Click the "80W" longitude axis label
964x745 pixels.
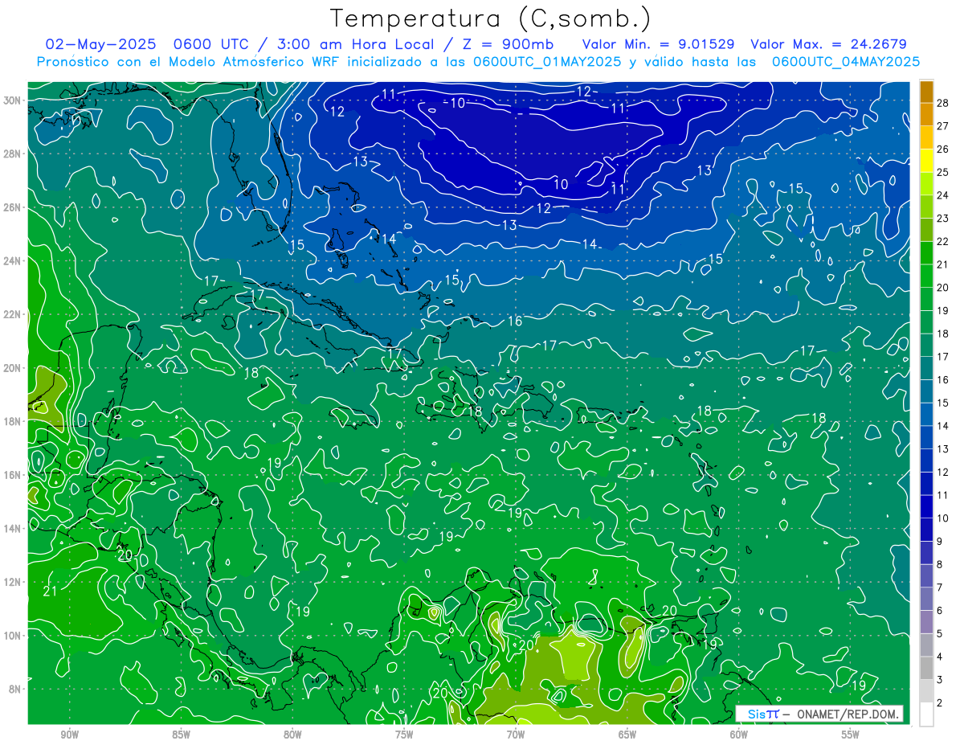tap(292, 735)
